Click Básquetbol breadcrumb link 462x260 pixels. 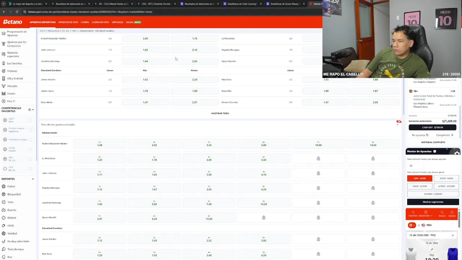[54, 31]
